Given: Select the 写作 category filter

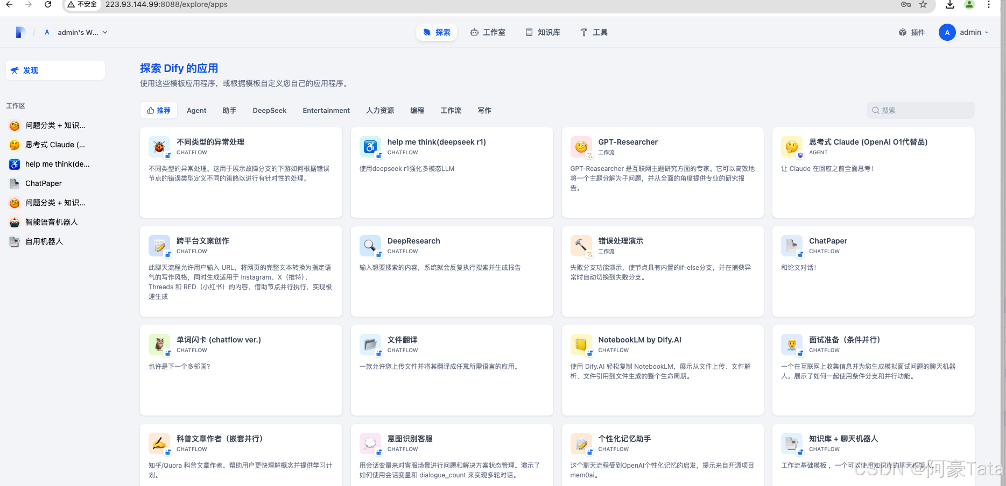Looking at the screenshot, I should click(484, 110).
